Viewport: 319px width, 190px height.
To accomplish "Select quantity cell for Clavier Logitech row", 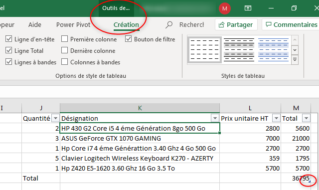I will [41, 158].
